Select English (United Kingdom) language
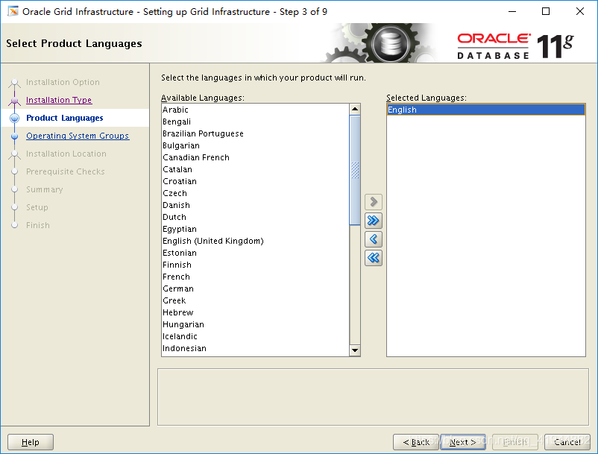Screen dimensions: 598x454 click(x=255, y=241)
